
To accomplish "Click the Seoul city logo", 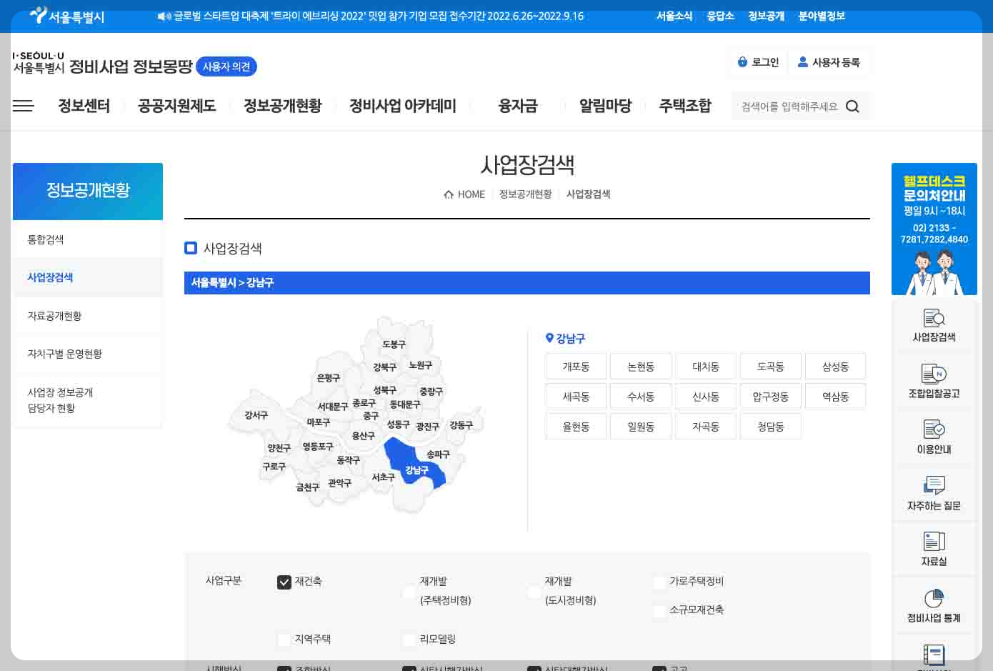I will [67, 16].
